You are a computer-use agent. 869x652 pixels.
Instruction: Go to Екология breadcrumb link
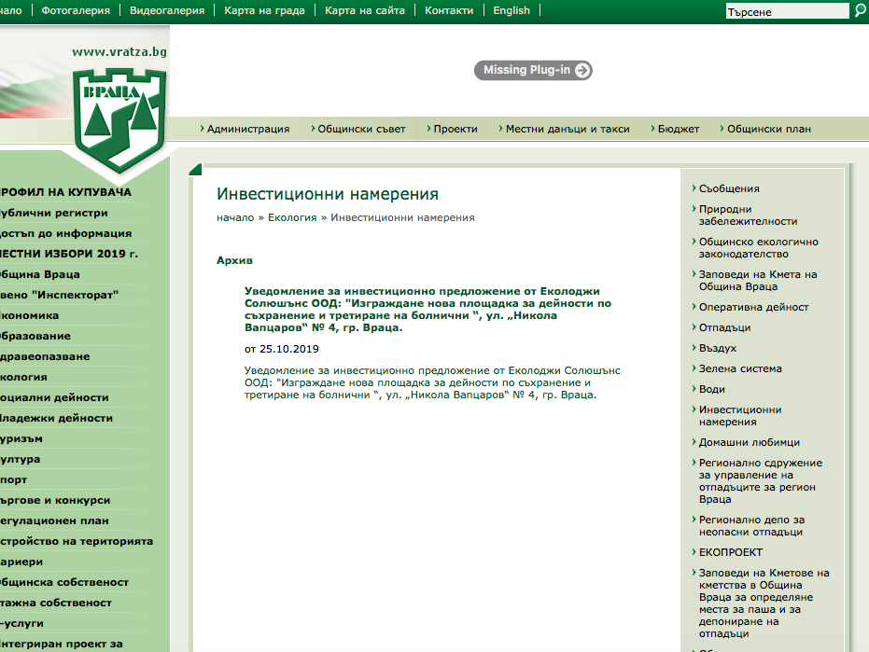[x=292, y=217]
